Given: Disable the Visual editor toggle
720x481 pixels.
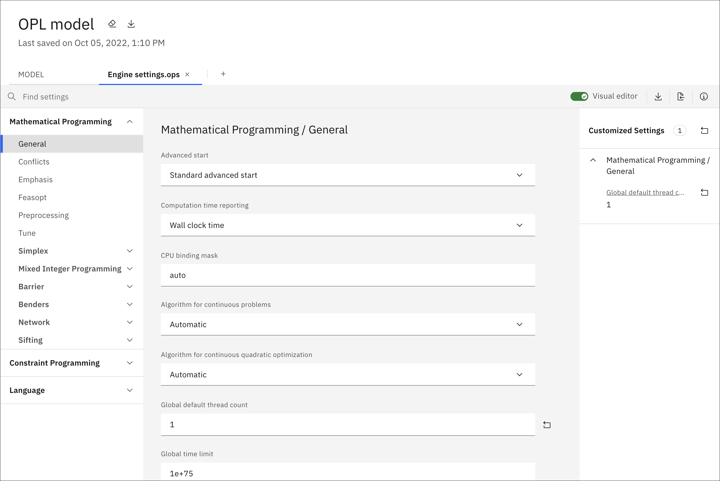Looking at the screenshot, I should point(579,96).
